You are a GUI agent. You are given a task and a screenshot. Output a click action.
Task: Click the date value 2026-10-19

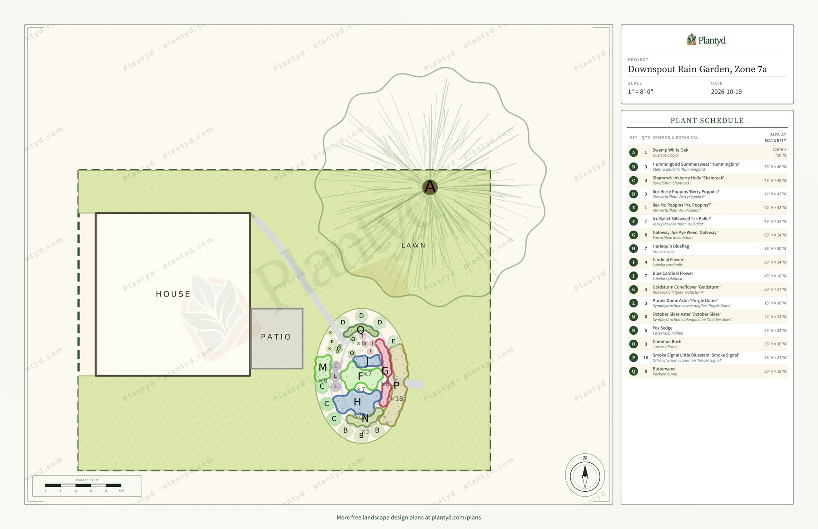(x=726, y=92)
